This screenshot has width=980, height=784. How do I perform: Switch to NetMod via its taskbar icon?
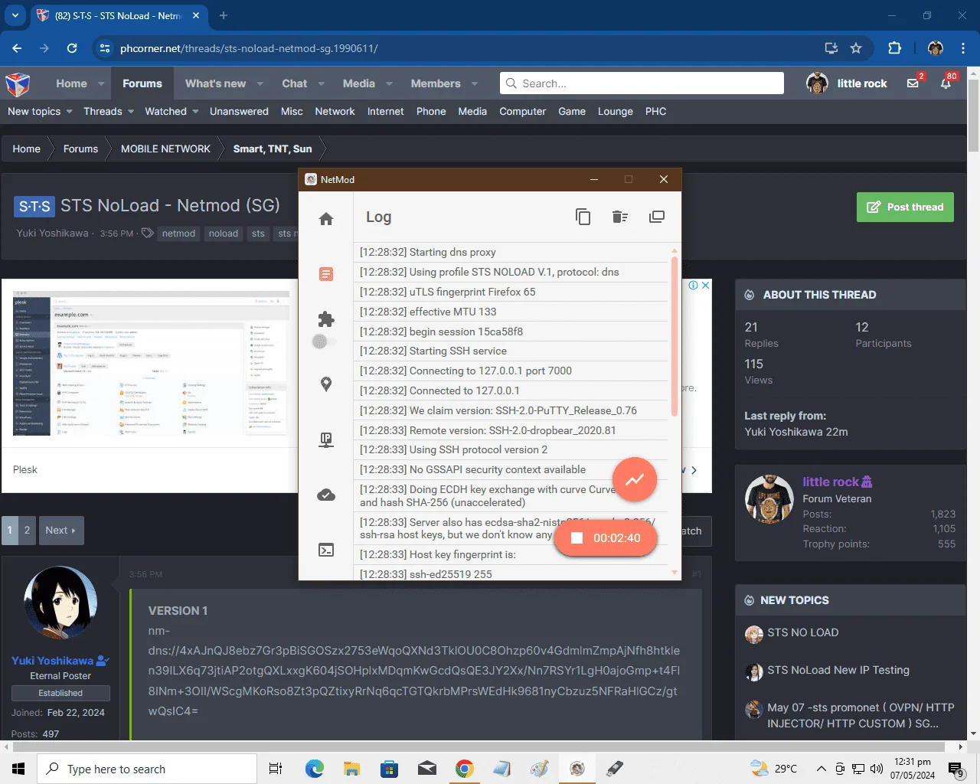pyautogui.click(x=577, y=769)
